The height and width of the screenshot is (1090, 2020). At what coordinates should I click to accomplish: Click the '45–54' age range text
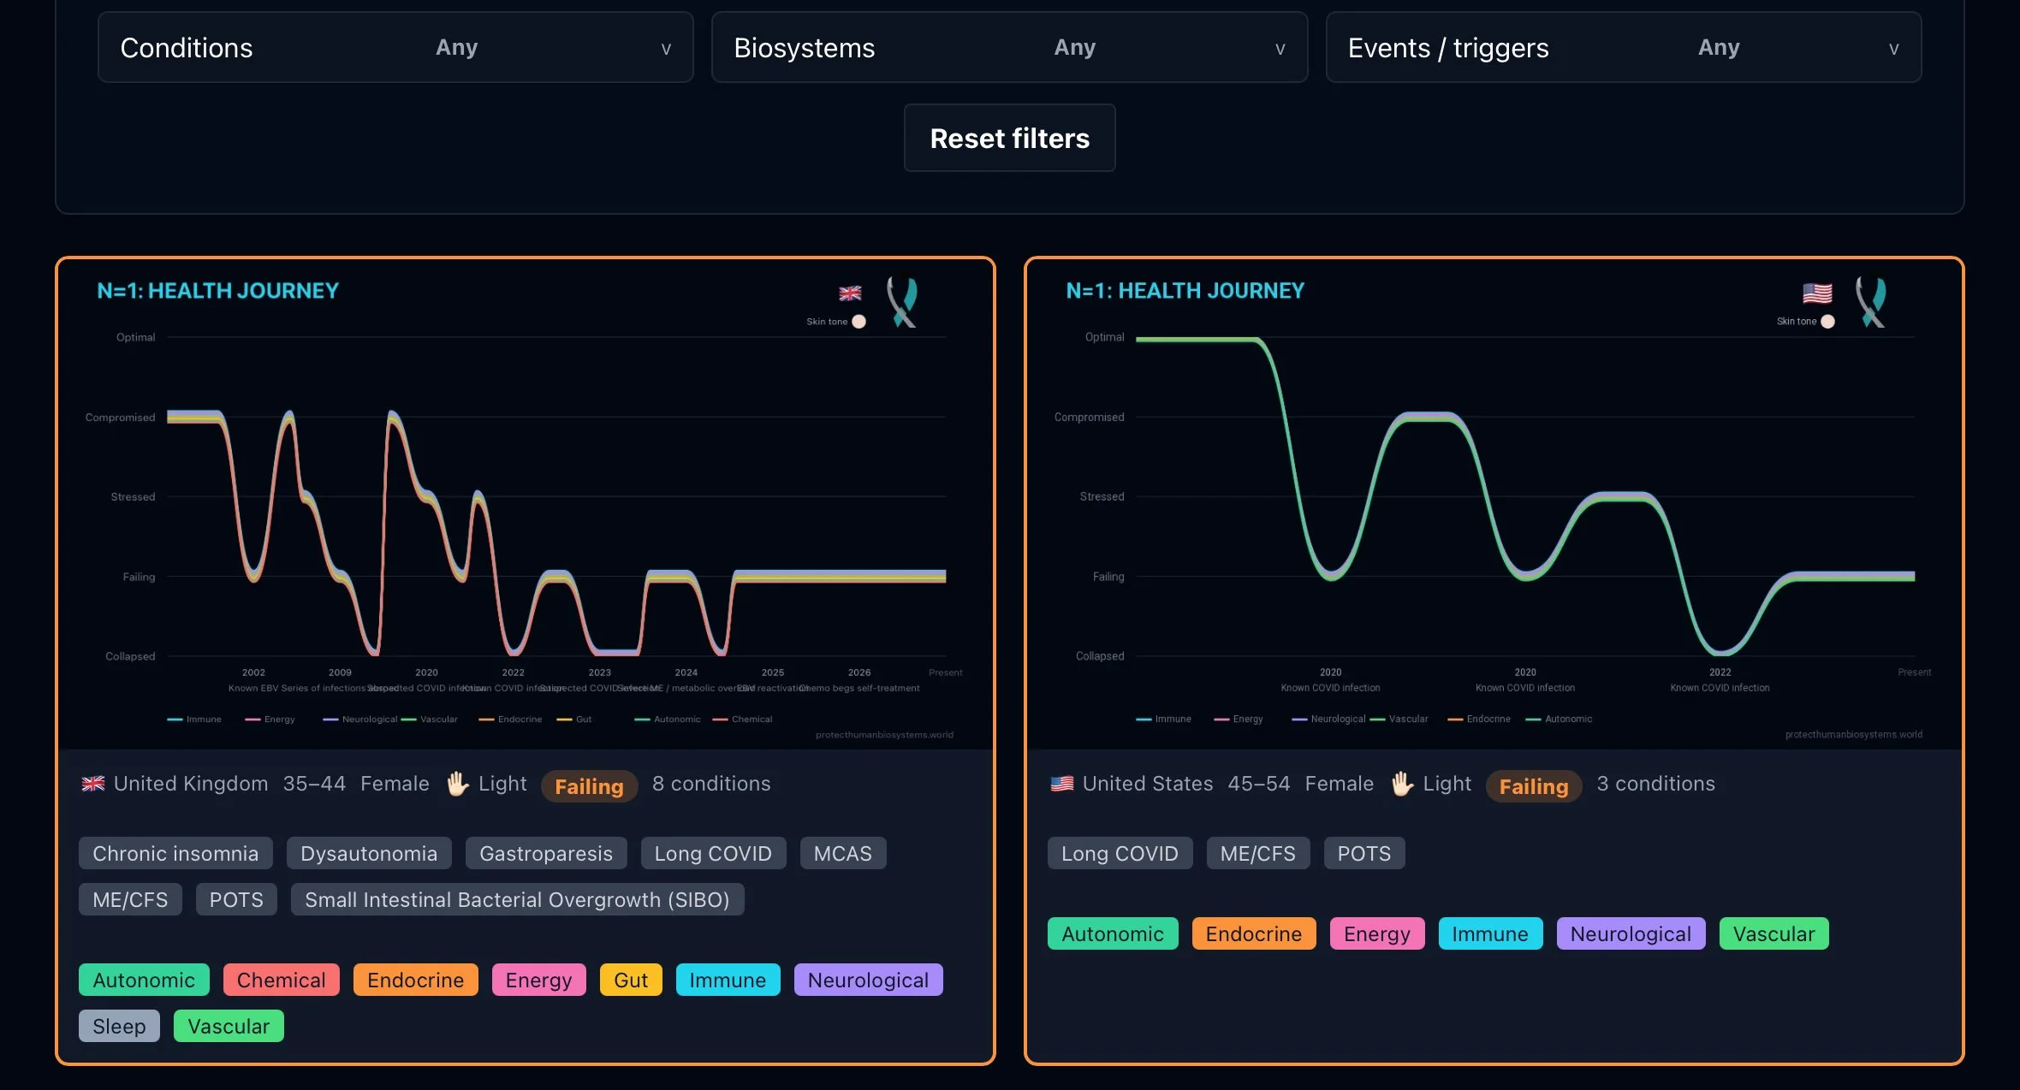[1258, 784]
